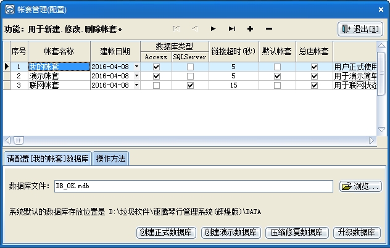Click the 退出[E] exit button
Viewport: 390px width, 248px height.
coord(360,29)
